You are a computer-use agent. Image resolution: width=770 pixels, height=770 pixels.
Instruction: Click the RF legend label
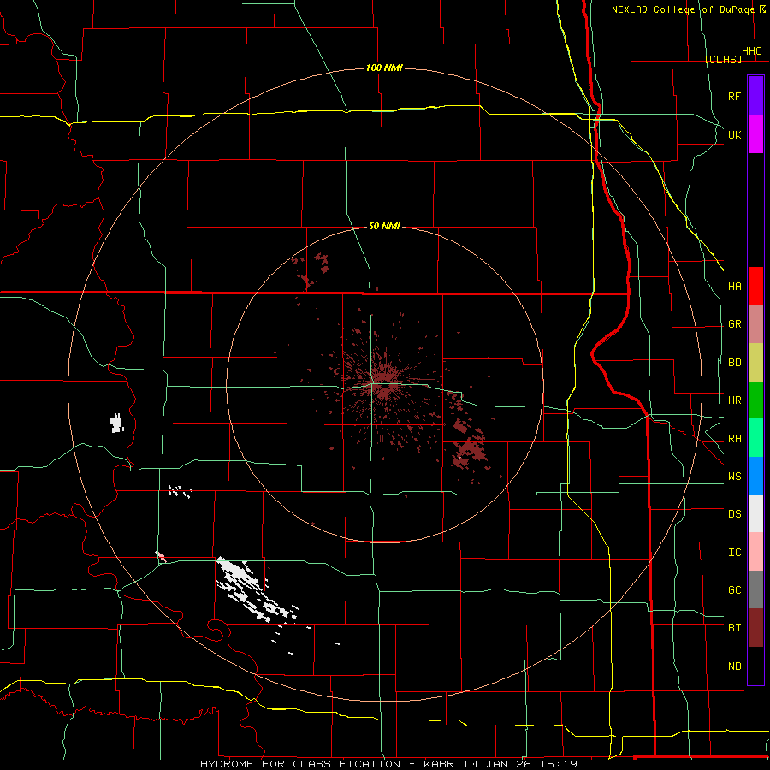pos(734,96)
